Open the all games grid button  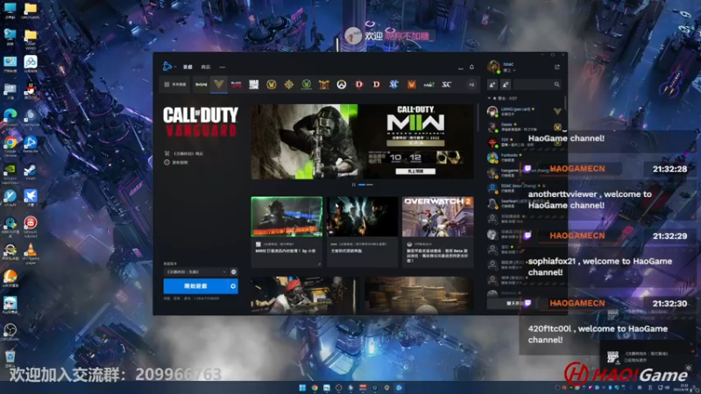click(175, 84)
